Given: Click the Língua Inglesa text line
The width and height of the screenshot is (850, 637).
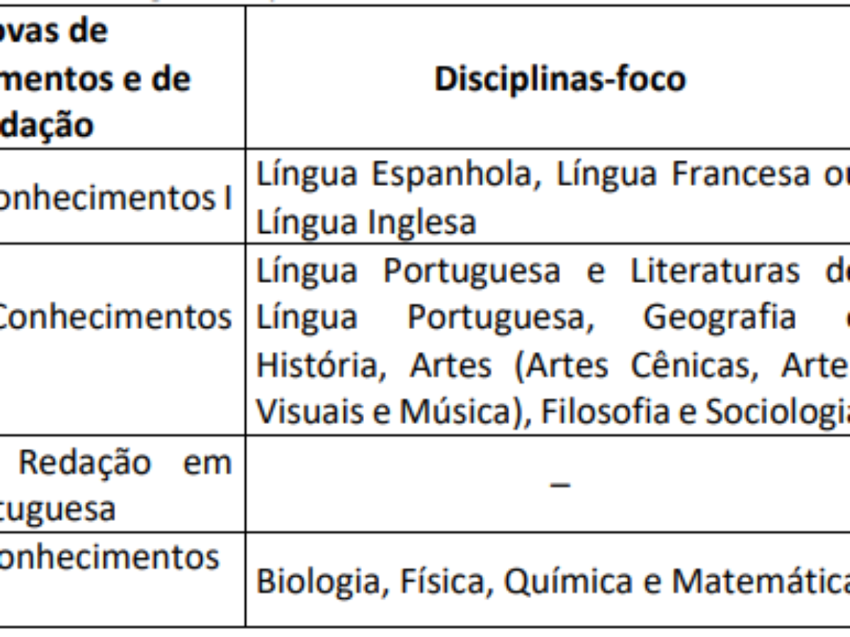Looking at the screenshot, I should 365,223.
